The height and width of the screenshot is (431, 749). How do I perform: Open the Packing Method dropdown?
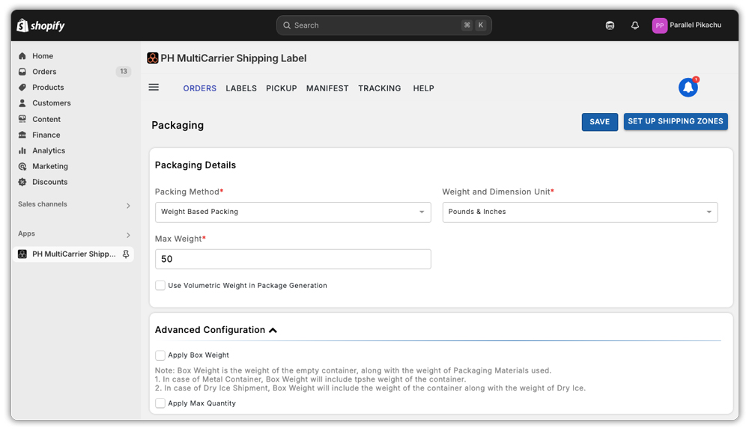[x=293, y=212]
